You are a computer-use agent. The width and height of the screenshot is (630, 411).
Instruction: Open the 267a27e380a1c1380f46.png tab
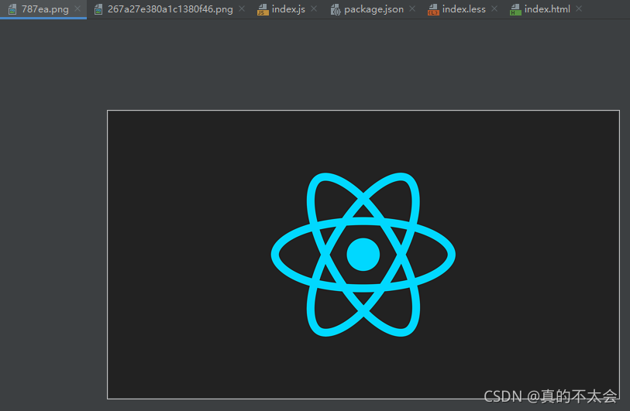tap(170, 9)
